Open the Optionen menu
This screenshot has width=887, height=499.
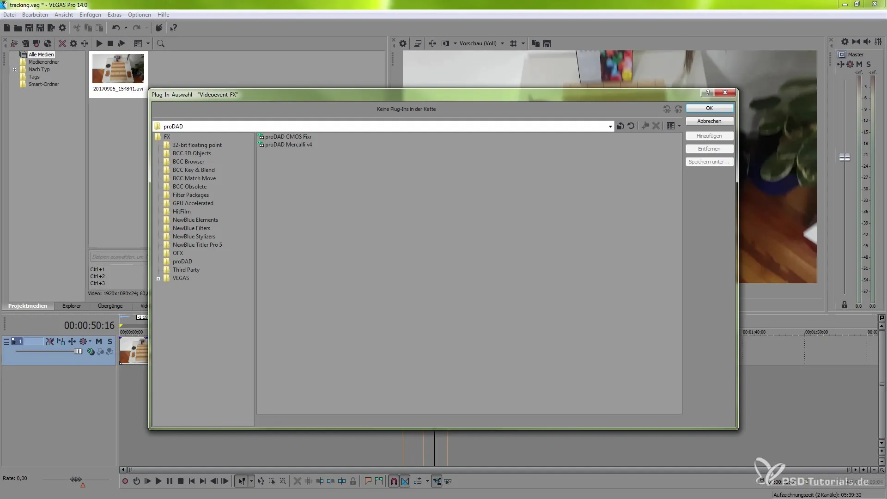click(140, 15)
